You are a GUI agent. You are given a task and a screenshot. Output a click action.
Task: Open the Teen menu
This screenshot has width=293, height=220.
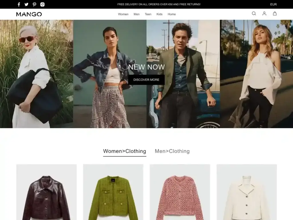[148, 14]
